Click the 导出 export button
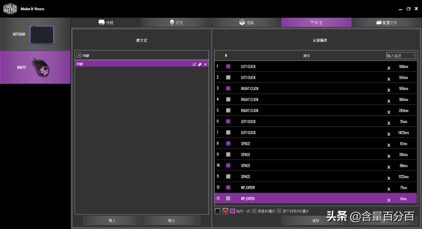 171,220
